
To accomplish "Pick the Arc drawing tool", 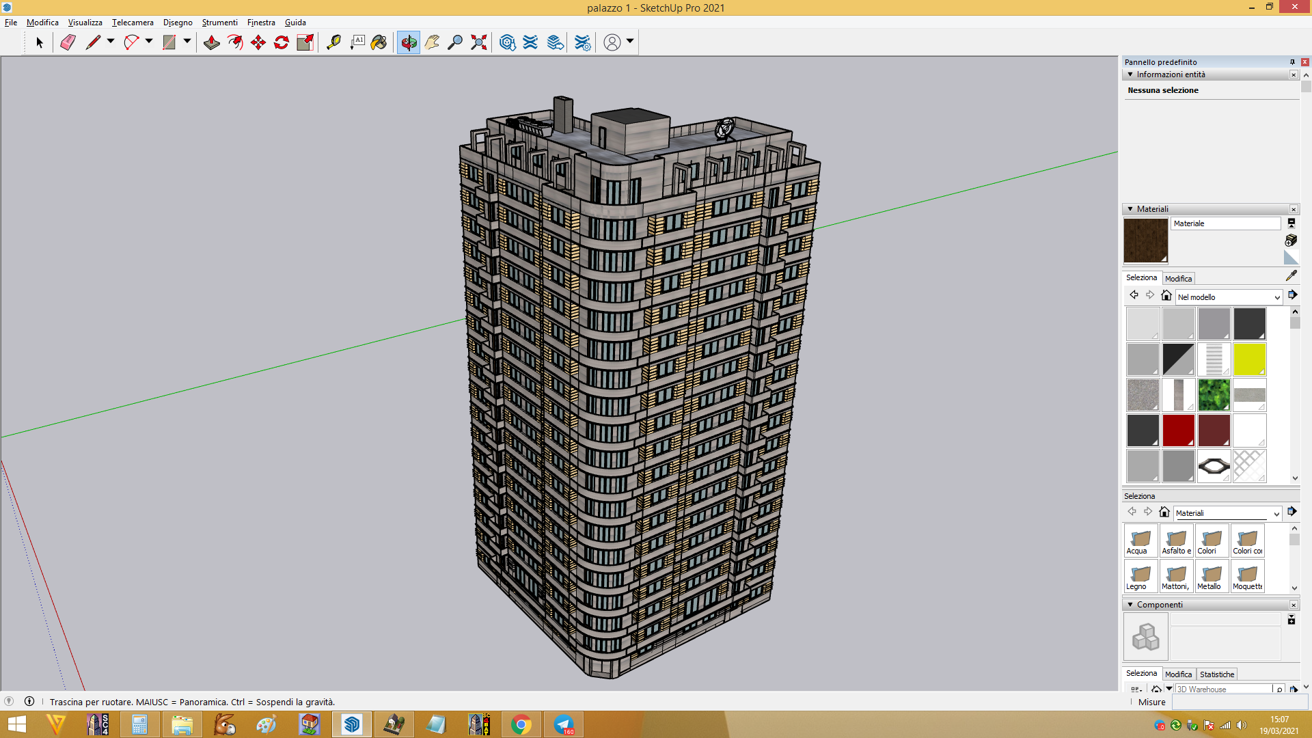I will 131,42.
